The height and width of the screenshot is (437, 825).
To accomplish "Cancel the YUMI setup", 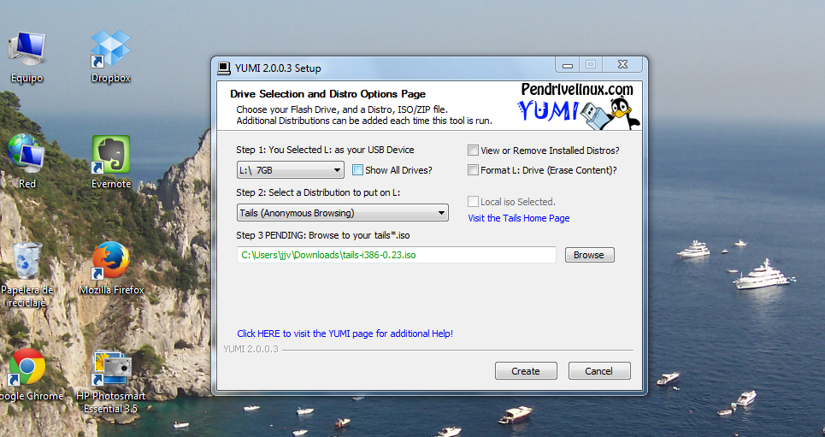I will click(x=599, y=370).
